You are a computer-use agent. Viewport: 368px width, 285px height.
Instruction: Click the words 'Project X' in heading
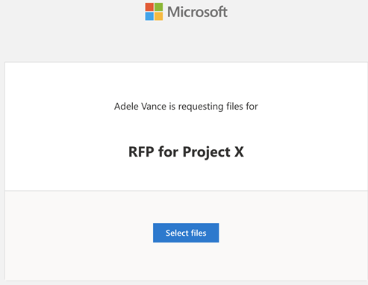pos(213,152)
